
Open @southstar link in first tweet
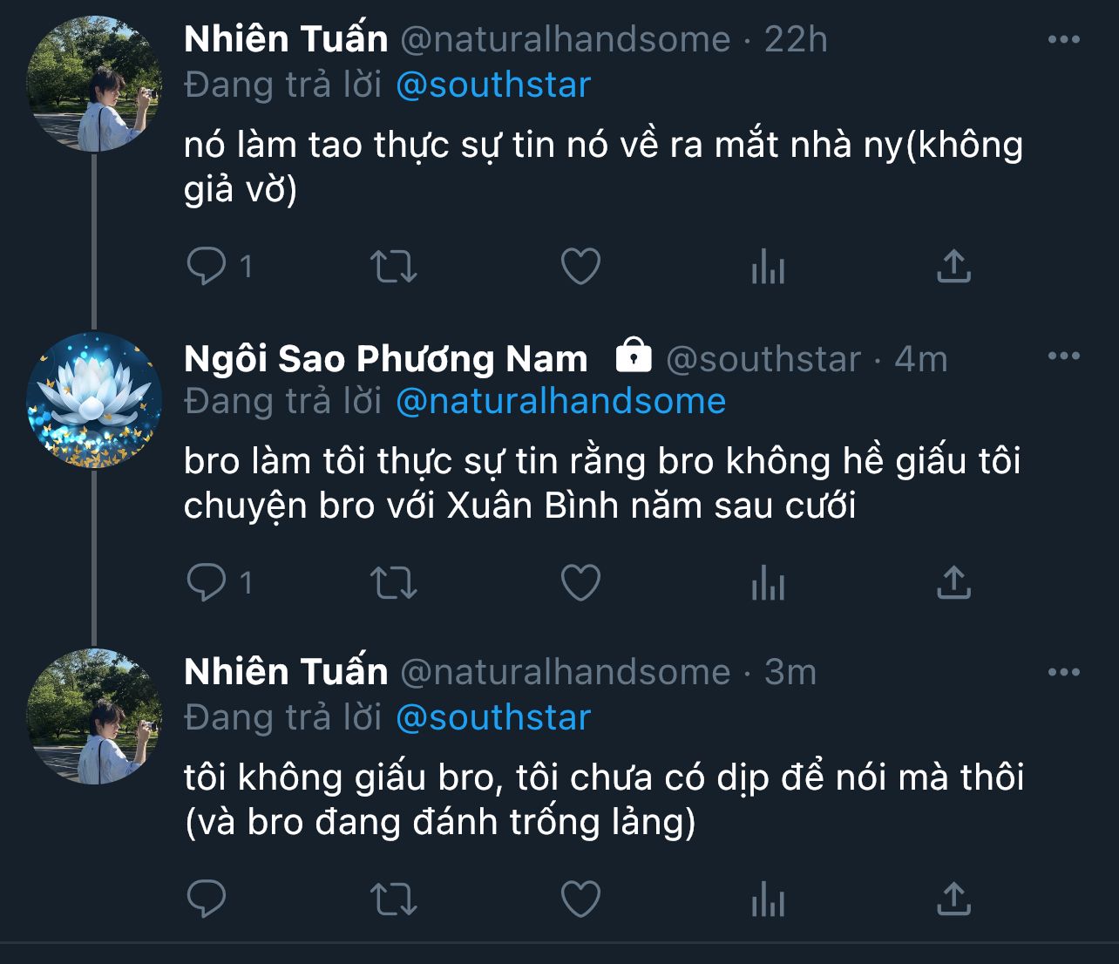pyautogui.click(x=493, y=85)
